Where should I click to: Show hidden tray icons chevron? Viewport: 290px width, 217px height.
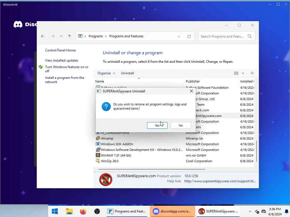click(x=250, y=211)
